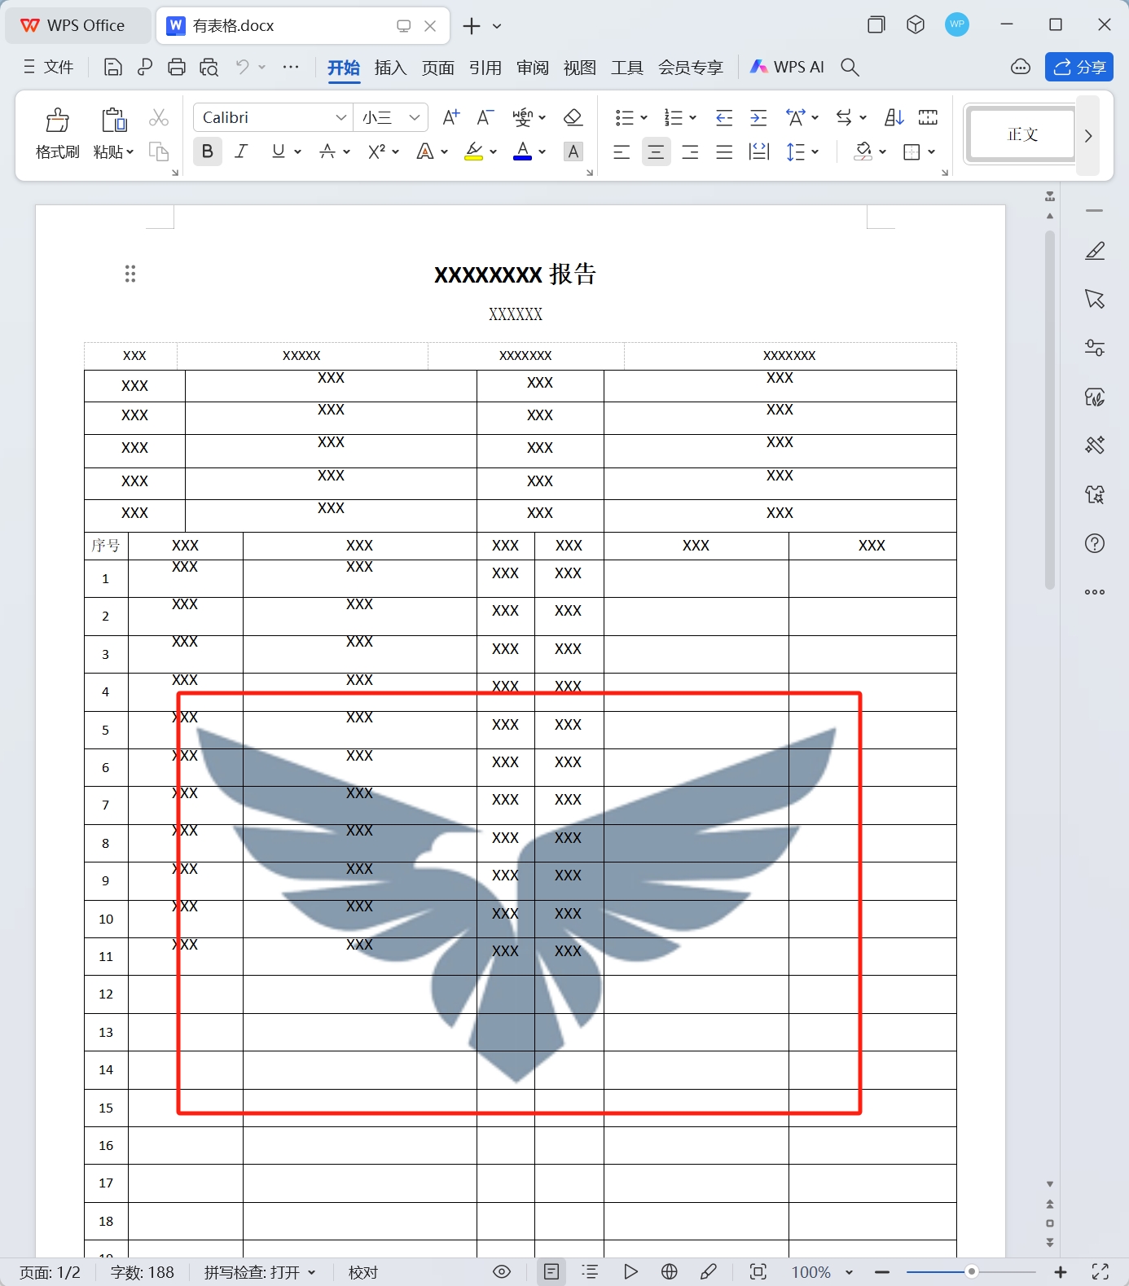Toggle Bold formatting button
The height and width of the screenshot is (1286, 1129).
(208, 151)
